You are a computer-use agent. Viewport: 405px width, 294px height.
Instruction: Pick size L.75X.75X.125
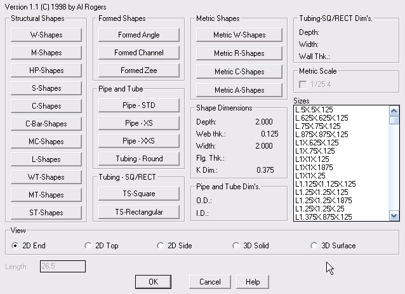tap(341, 126)
